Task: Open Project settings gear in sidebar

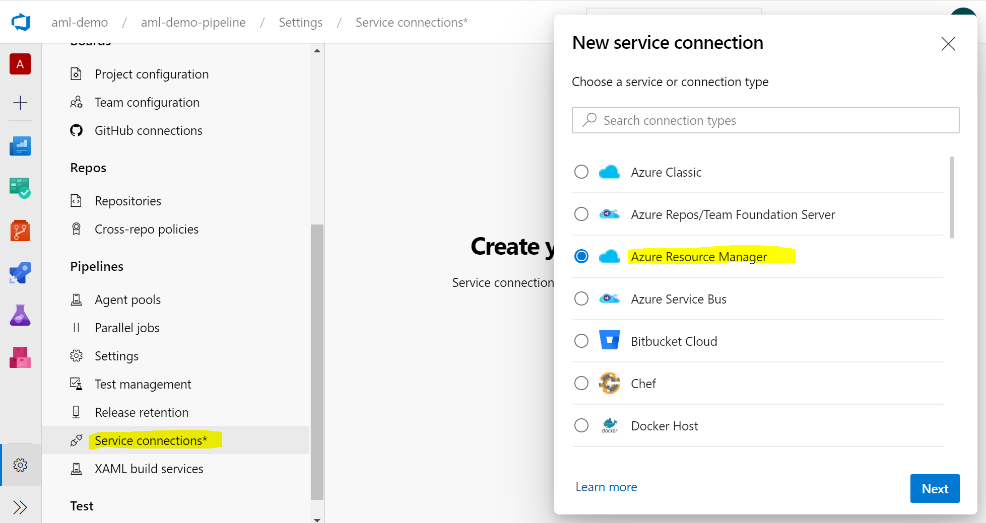Action: pos(21,465)
